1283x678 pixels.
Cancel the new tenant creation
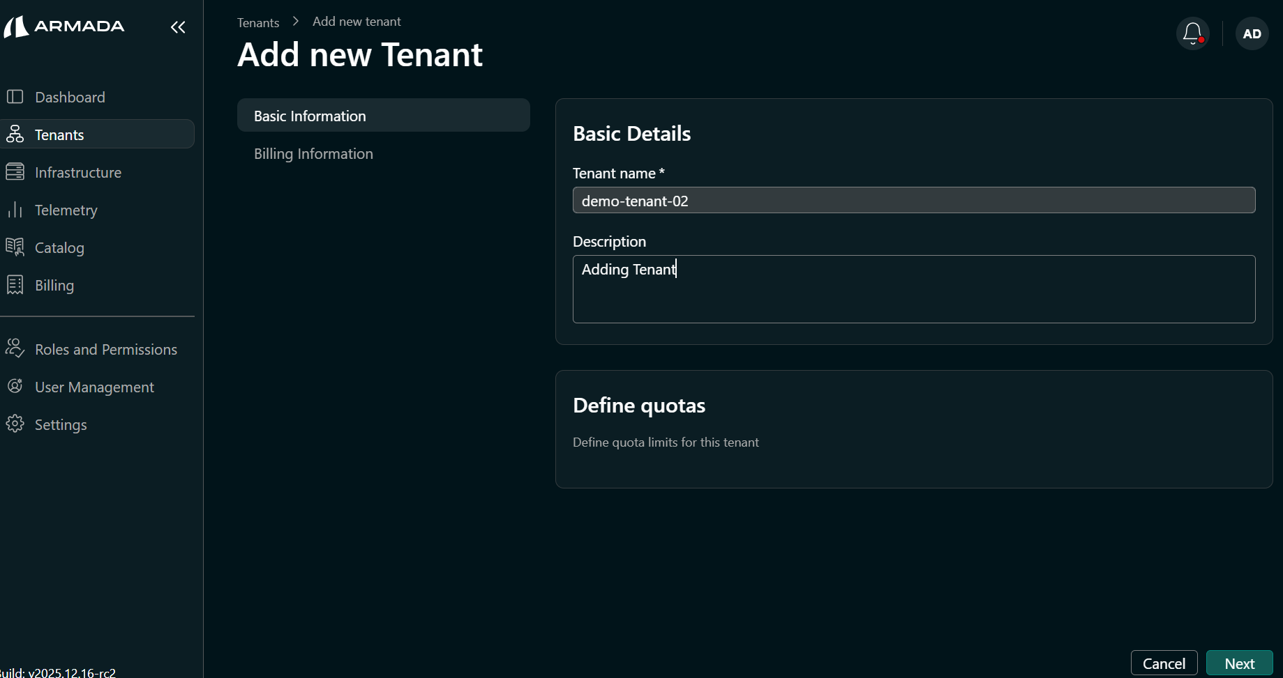tap(1164, 663)
